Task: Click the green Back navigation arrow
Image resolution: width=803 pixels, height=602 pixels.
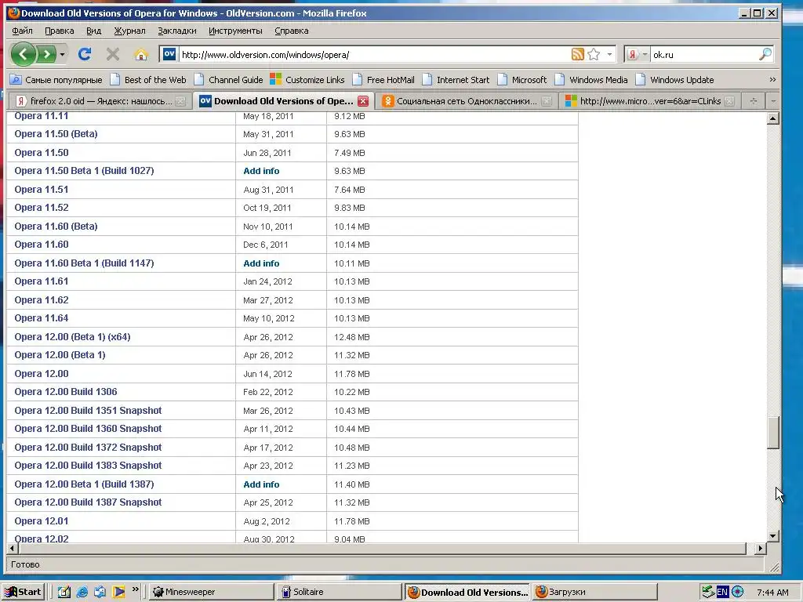Action: tap(23, 54)
